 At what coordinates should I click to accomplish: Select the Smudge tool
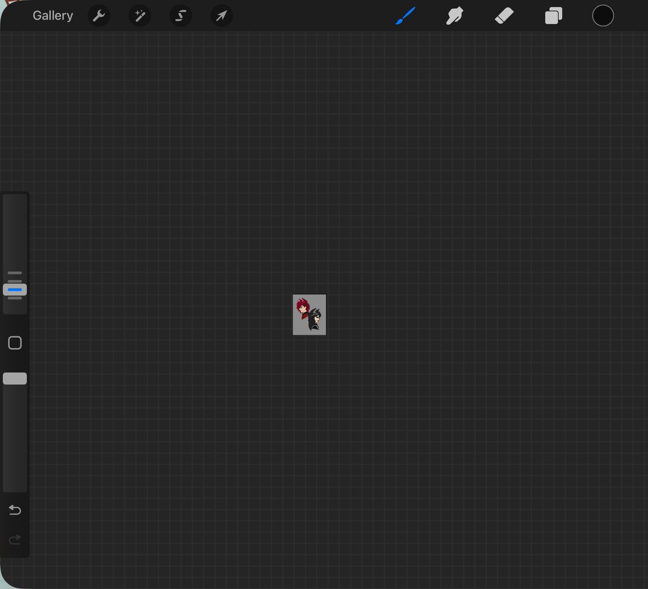tap(455, 16)
